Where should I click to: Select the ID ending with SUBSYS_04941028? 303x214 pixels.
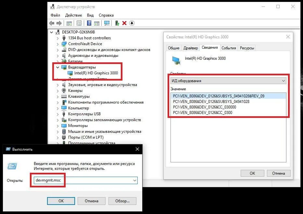pyautogui.click(x=228, y=102)
